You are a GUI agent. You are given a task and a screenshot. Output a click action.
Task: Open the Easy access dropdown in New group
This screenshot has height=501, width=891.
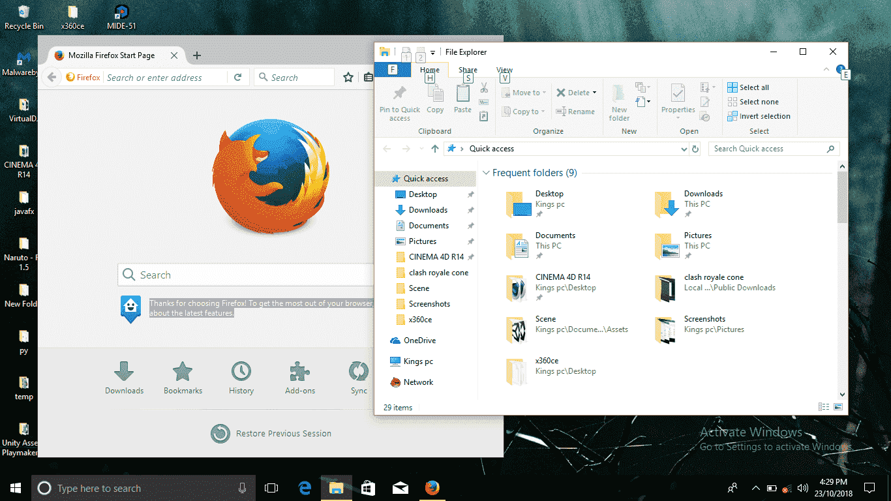point(644,102)
